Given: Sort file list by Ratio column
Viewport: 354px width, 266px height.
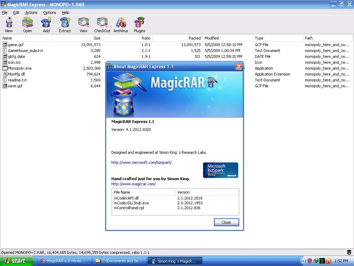Looking at the screenshot, I should point(128,38).
